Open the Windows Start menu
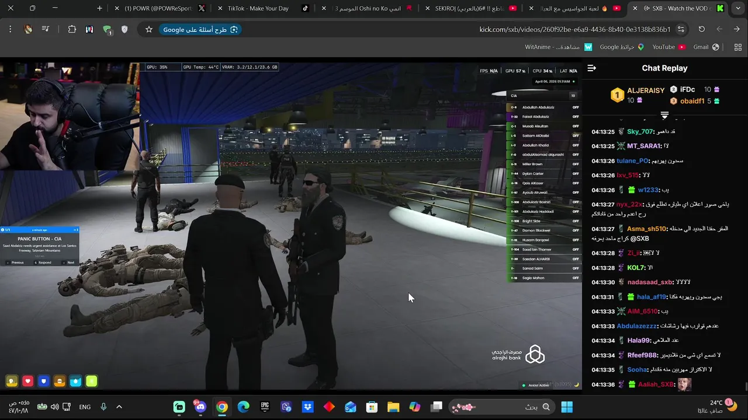The image size is (748, 420). pos(567,407)
